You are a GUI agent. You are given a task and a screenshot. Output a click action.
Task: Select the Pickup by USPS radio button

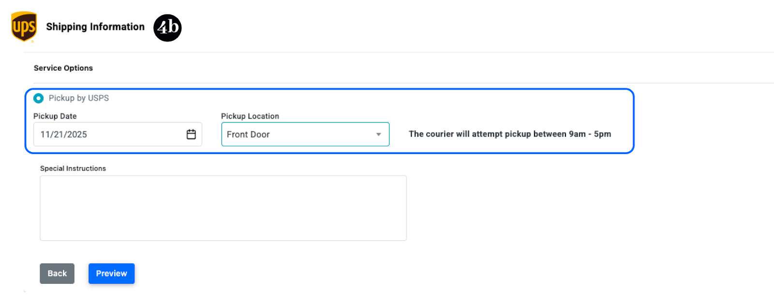tap(39, 98)
